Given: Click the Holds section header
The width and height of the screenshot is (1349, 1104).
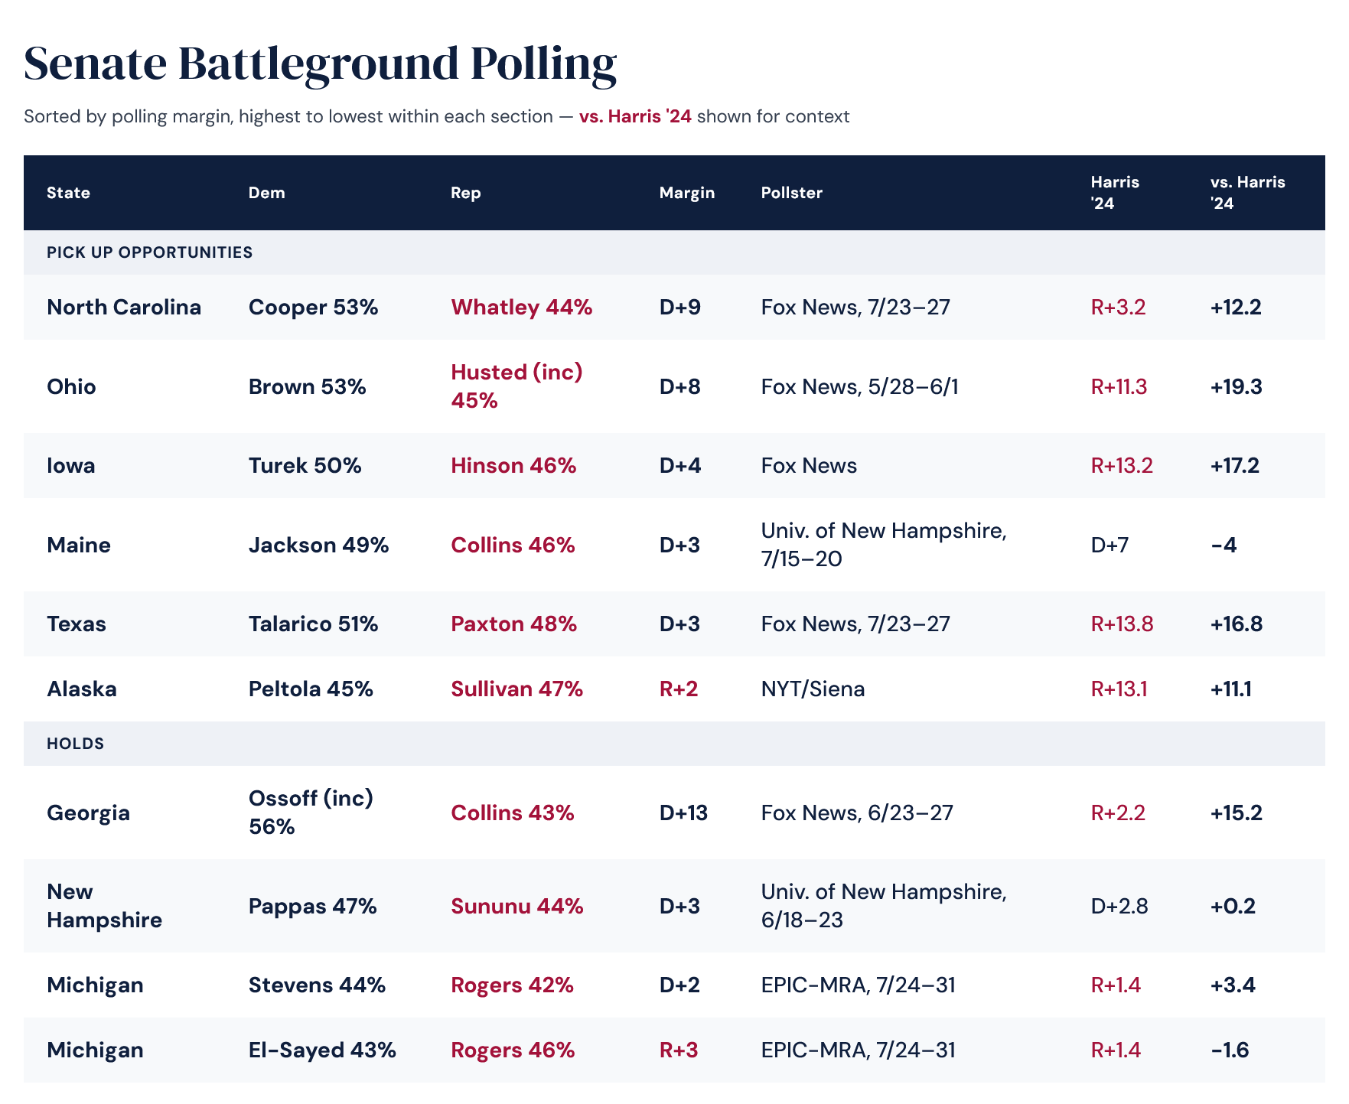Looking at the screenshot, I should pos(75,744).
